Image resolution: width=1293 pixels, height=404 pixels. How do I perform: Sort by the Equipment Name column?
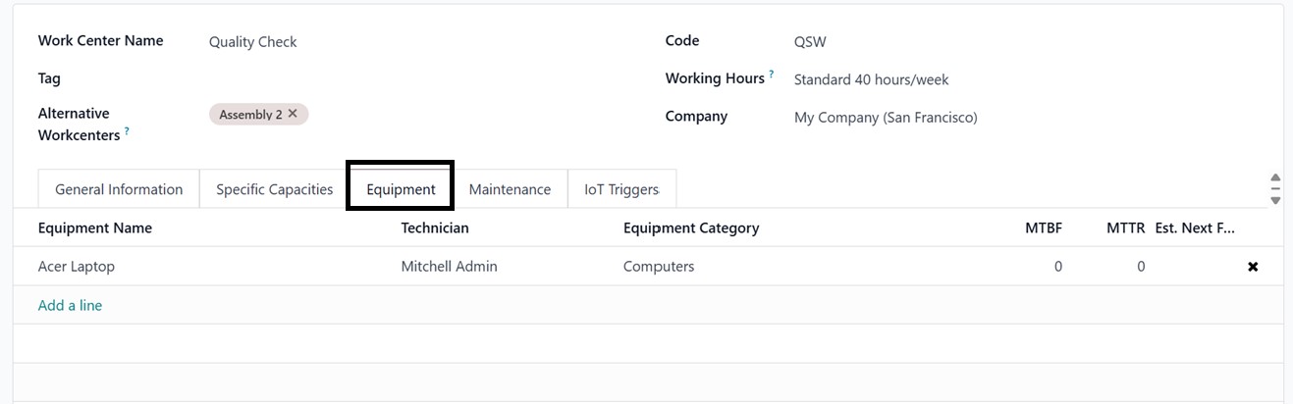point(95,227)
